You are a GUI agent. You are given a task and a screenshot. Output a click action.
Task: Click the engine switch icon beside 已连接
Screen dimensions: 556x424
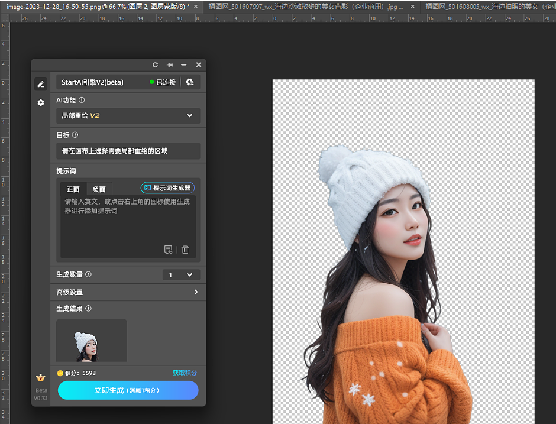[189, 82]
